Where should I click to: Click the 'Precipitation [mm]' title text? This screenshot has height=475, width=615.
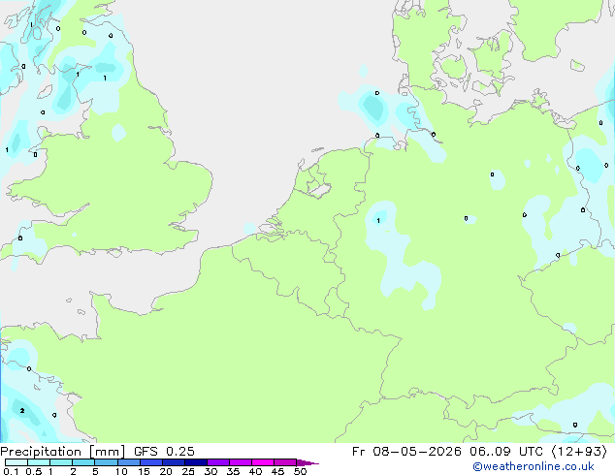[63, 452]
